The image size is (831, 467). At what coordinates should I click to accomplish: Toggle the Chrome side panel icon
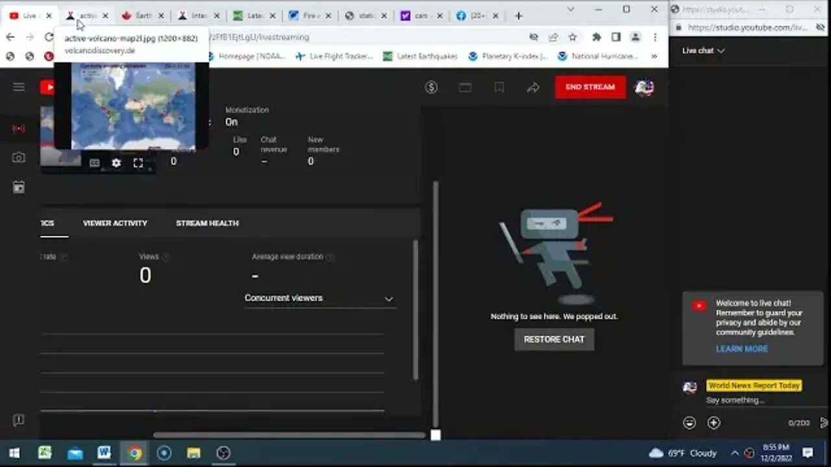coord(615,37)
